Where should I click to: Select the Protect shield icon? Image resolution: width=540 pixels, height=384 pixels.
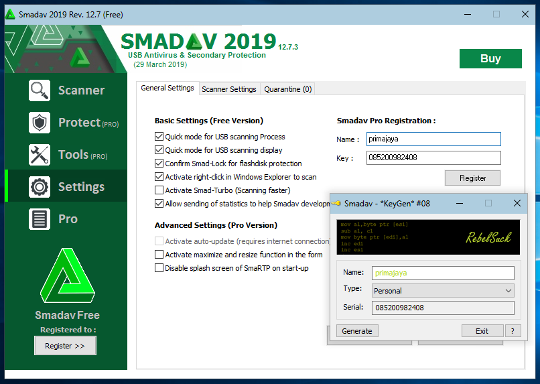tap(40, 123)
